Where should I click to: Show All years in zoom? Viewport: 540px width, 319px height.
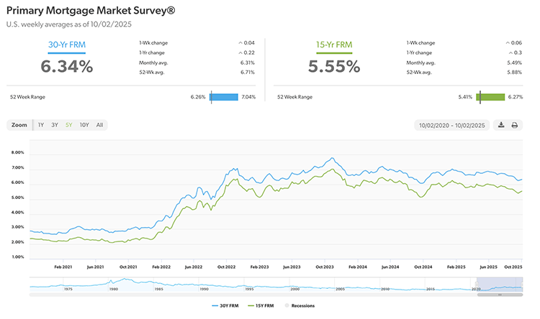(99, 125)
